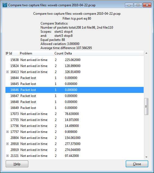Viewport: 154px width, 173px height.
Task: Select the 16649 Packet lost row
Action: pyautogui.click(x=75, y=108)
